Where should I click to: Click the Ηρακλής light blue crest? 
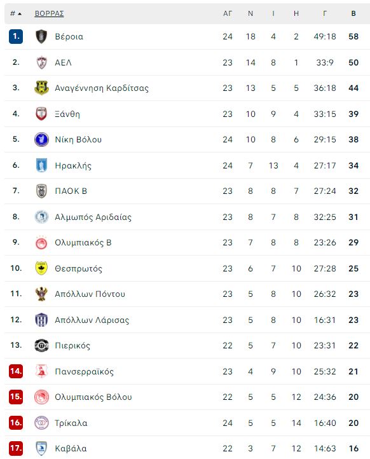tap(41, 165)
